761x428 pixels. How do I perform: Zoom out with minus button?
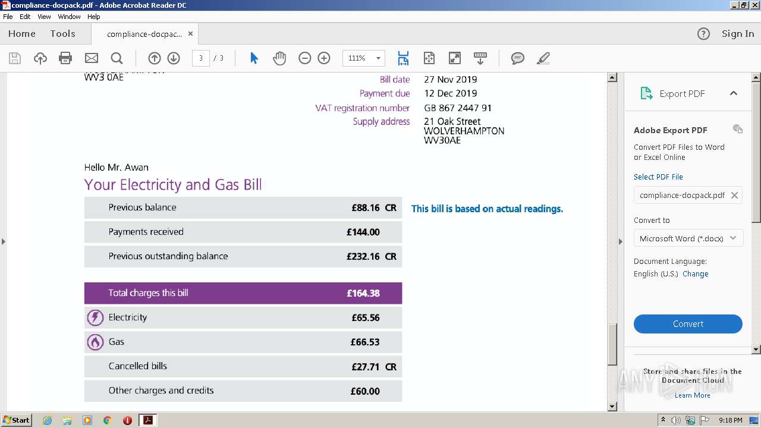[x=305, y=58]
